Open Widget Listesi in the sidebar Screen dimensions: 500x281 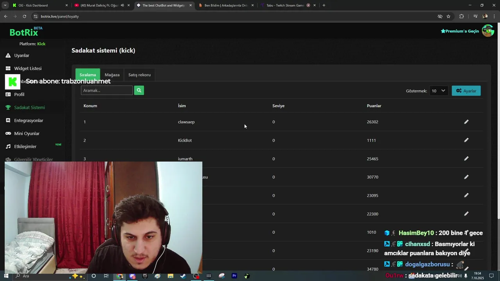[27, 68]
